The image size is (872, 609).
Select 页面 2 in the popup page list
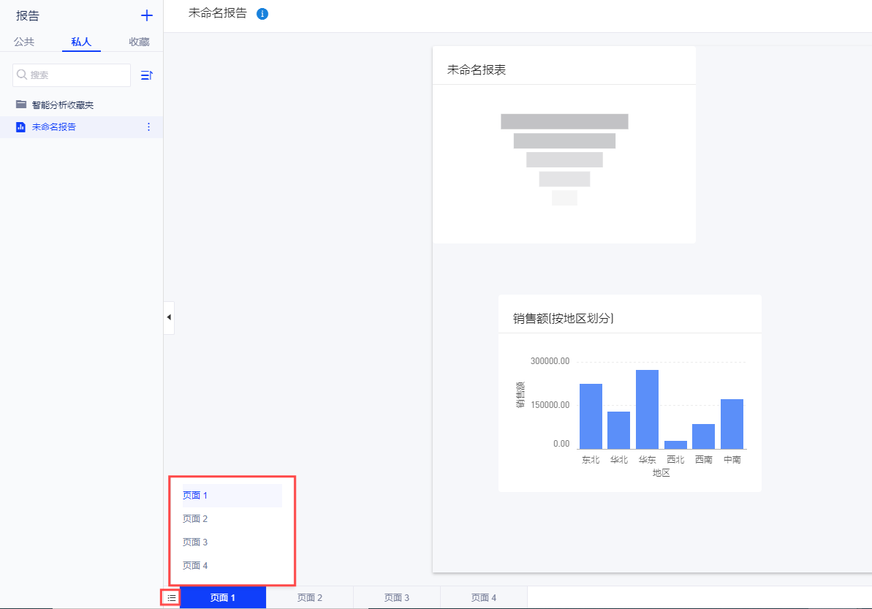point(195,519)
